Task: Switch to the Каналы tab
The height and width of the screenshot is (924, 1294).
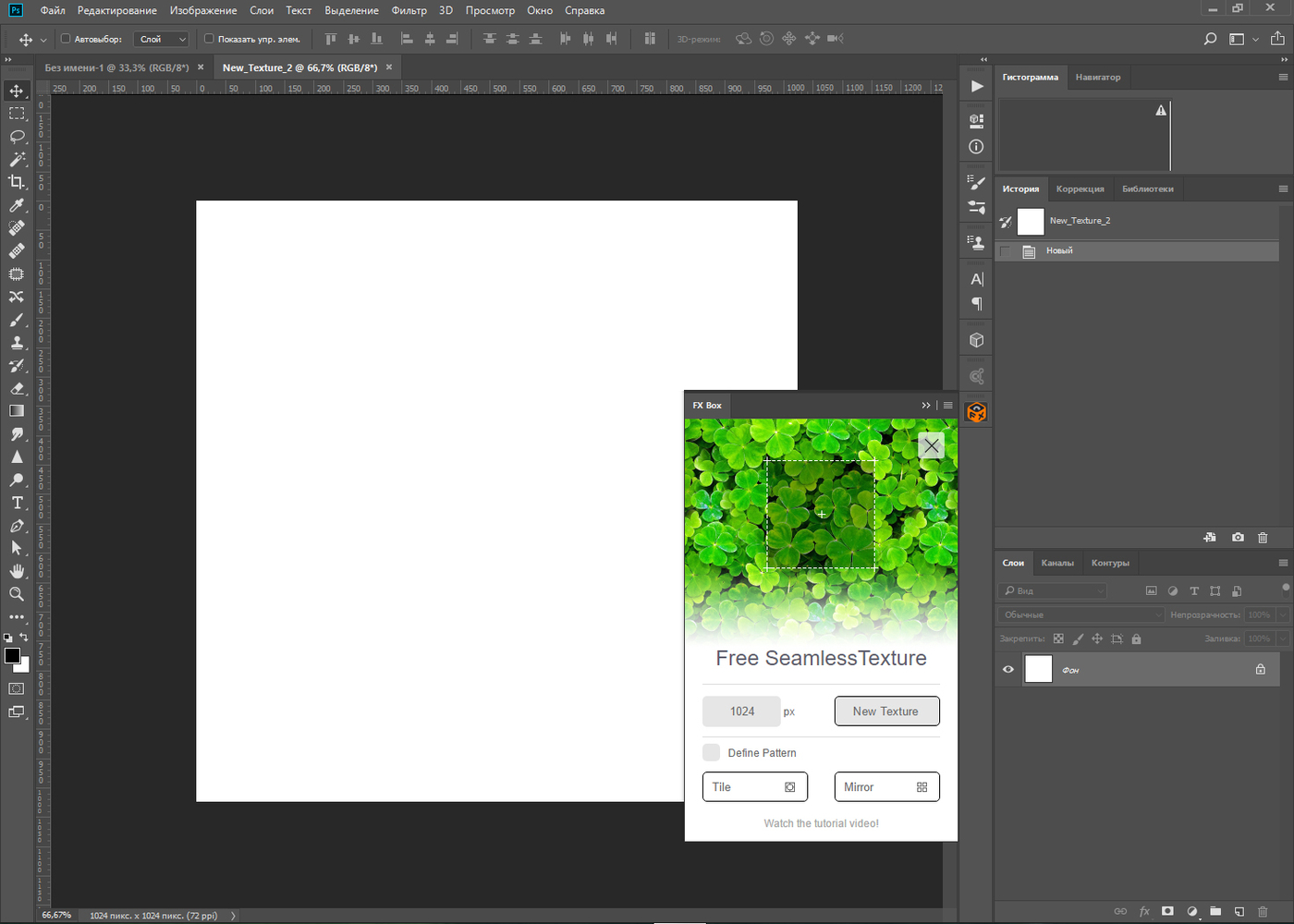Action: pos(1057,563)
